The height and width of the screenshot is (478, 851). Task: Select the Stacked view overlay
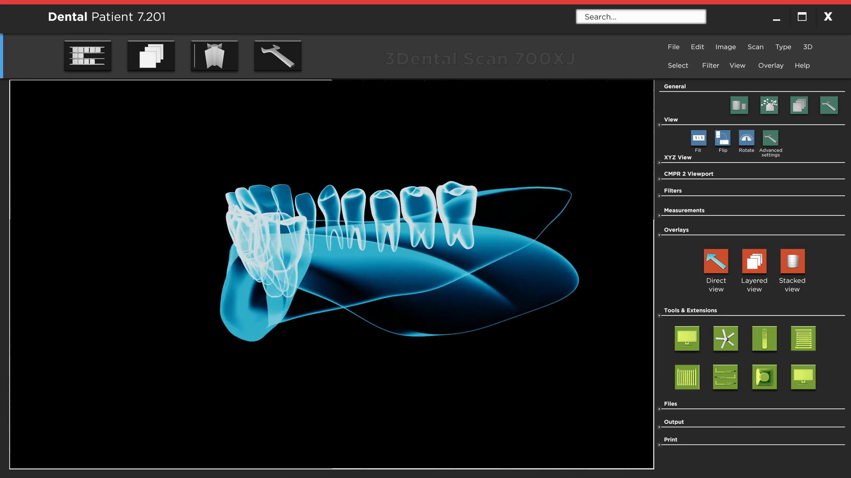pyautogui.click(x=792, y=261)
